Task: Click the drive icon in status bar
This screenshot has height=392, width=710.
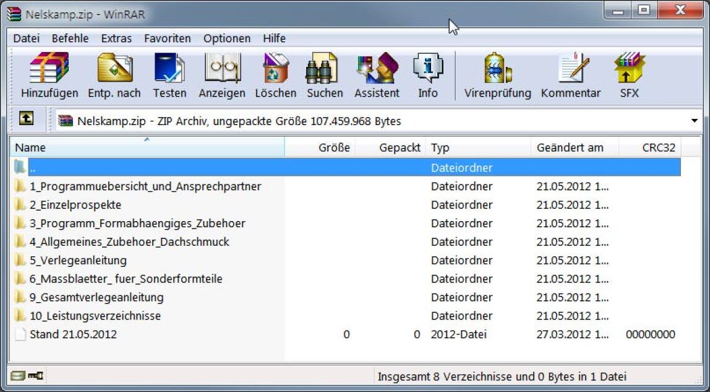Action: (18, 376)
